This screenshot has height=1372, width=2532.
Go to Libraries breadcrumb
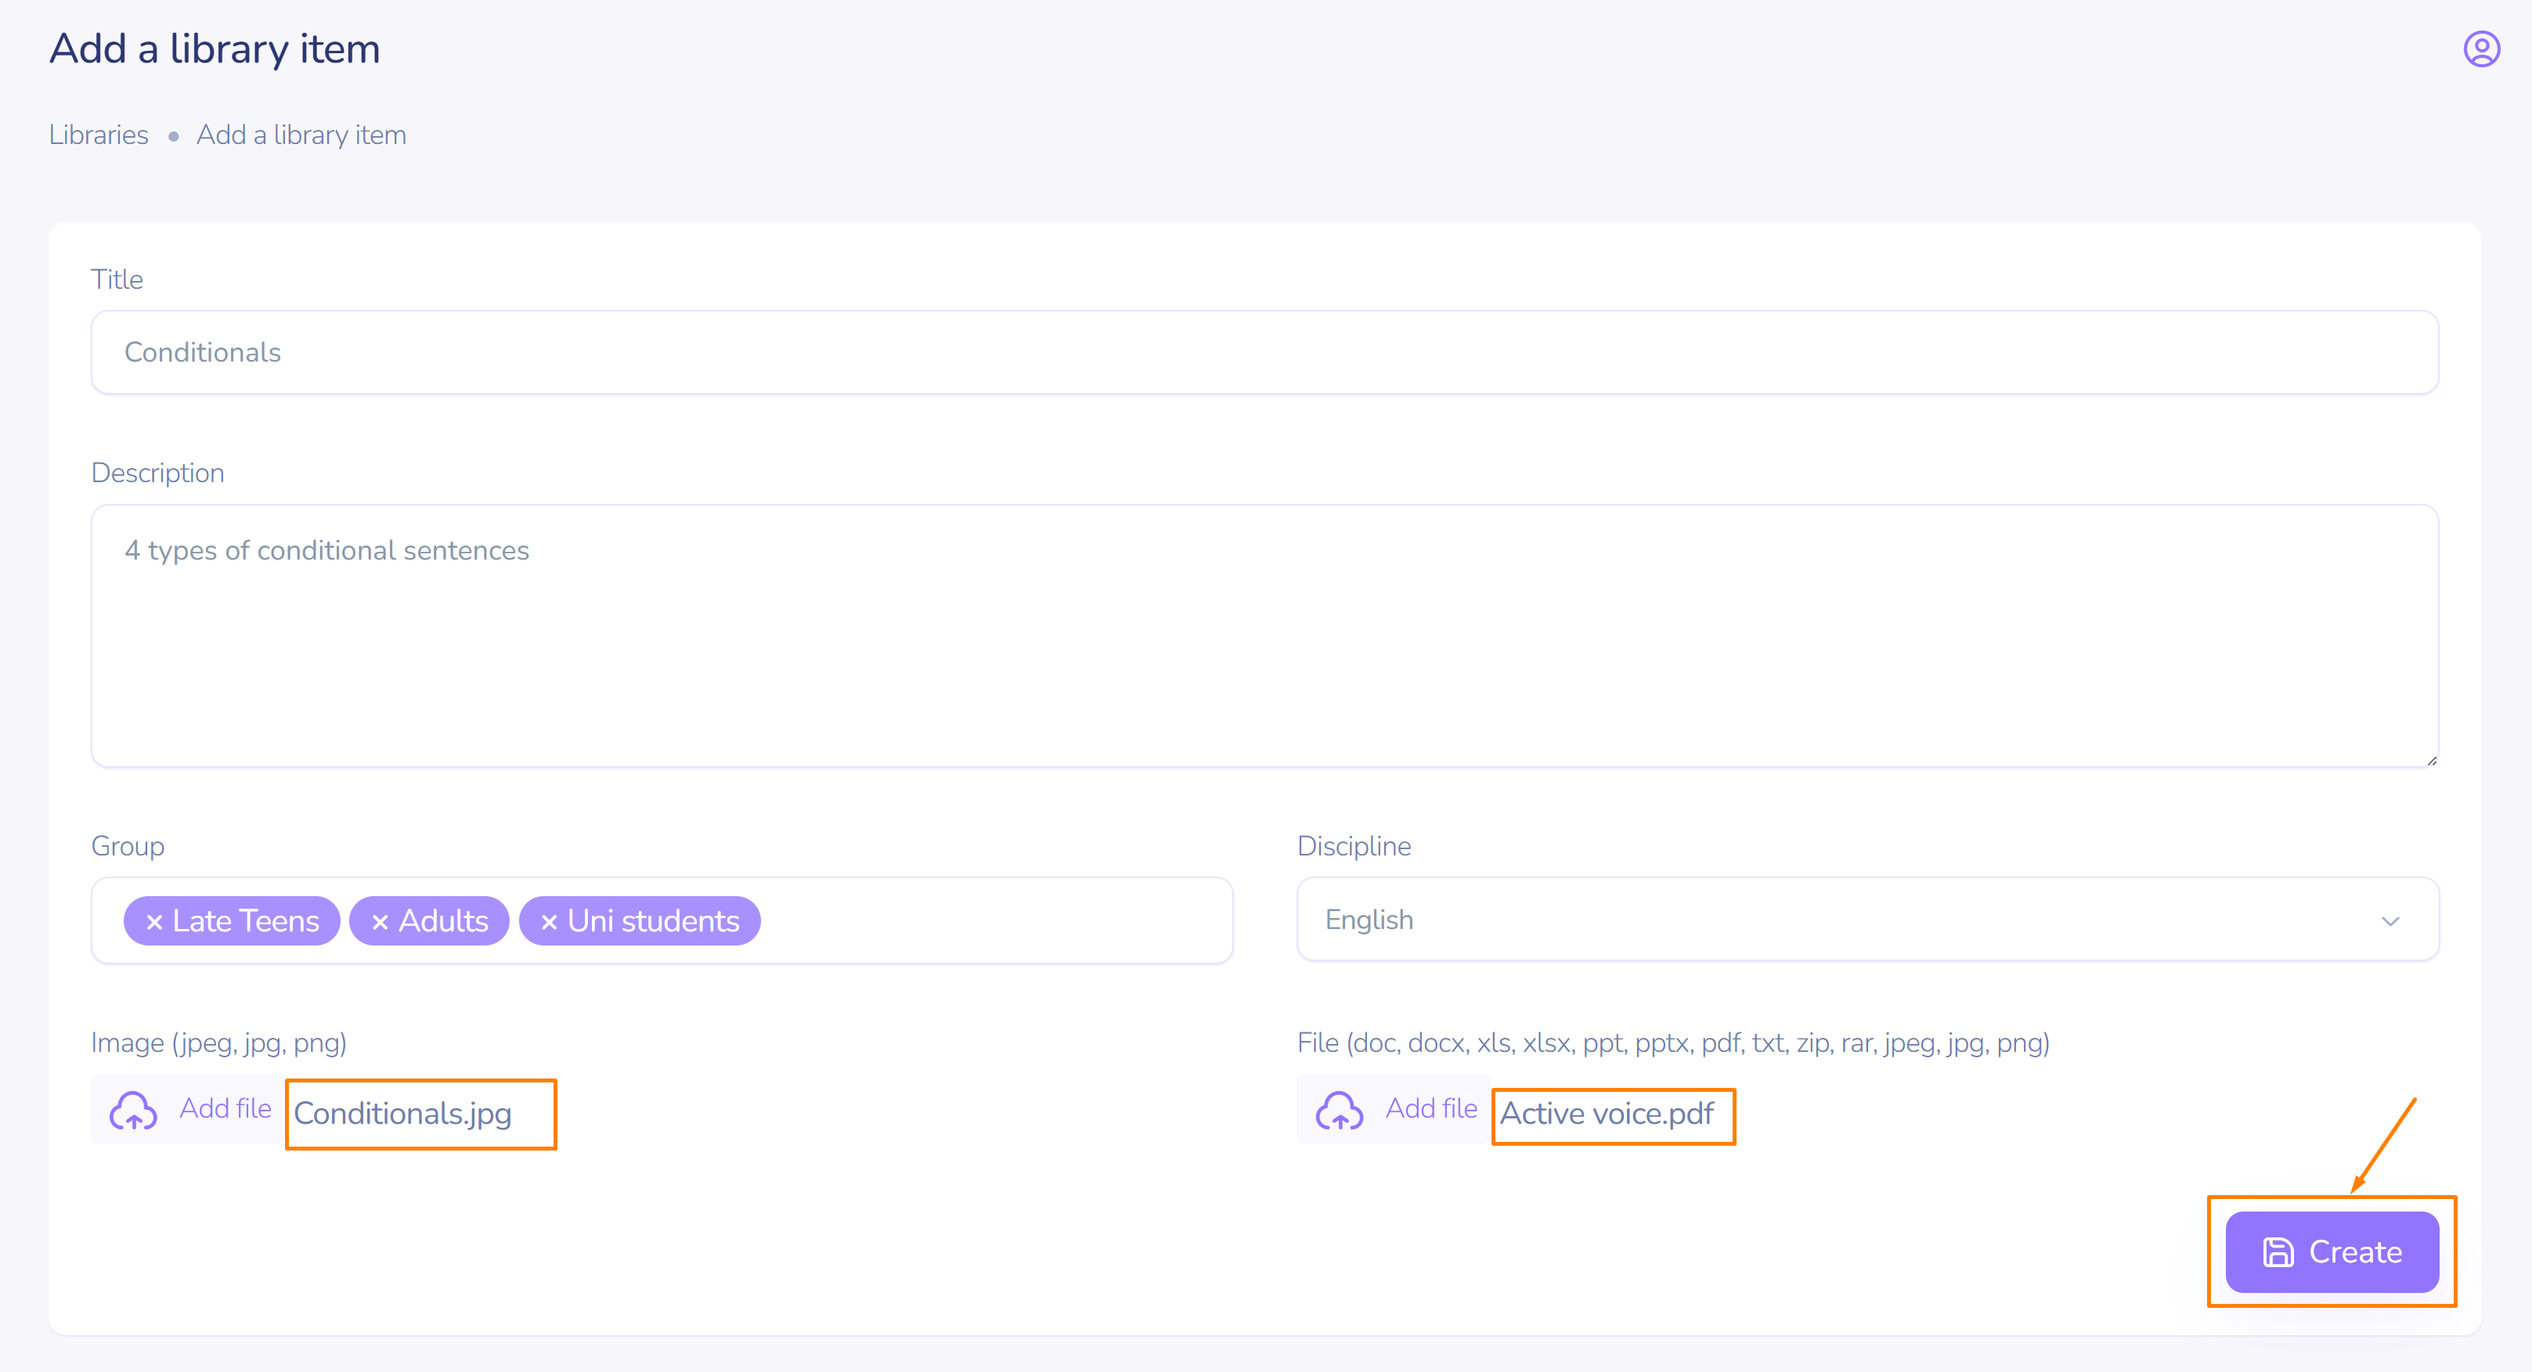tap(99, 135)
